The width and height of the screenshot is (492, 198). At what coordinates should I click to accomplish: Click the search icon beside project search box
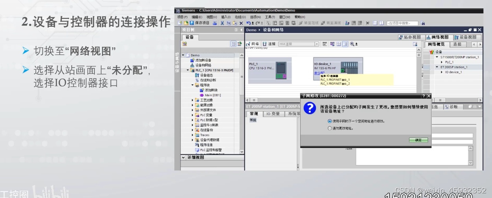pos(423,23)
